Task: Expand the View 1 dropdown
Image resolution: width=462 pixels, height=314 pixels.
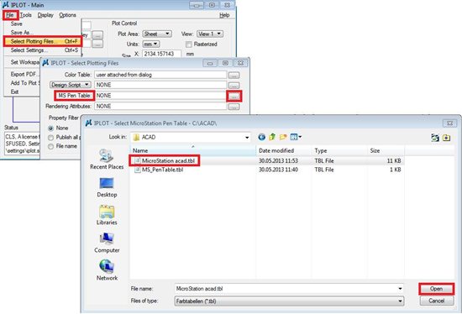Action: coord(210,34)
